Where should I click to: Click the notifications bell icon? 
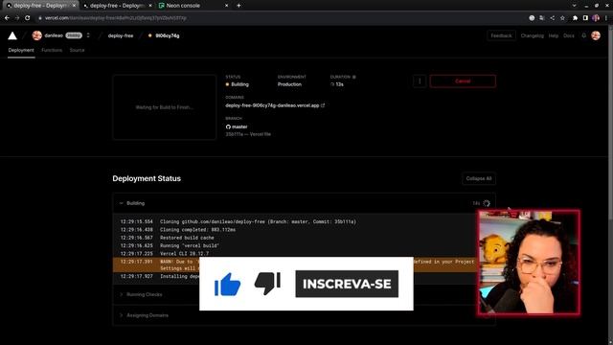pyautogui.click(x=583, y=35)
